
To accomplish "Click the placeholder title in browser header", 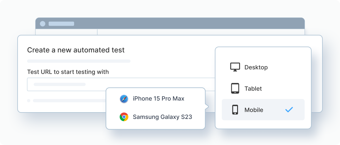I will (x=61, y=24).
